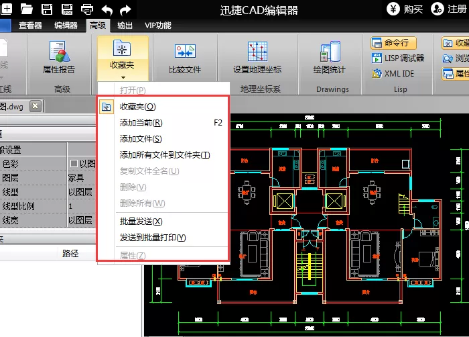Viewport: 469px width, 337px height.
Task: Close the .dwg document tab
Action: tap(36, 106)
